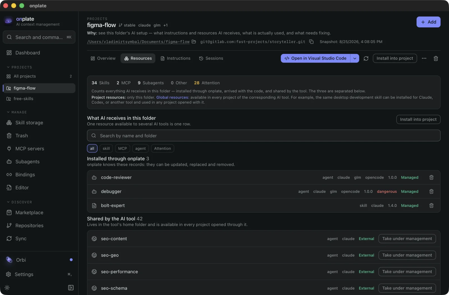The image size is (449, 295).
Task: Filter resources by 'agent' chip
Action: click(141, 149)
